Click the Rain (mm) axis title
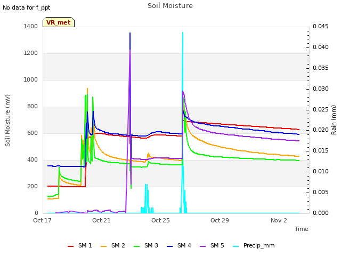The width and height of the screenshot is (341, 256). click(x=334, y=120)
